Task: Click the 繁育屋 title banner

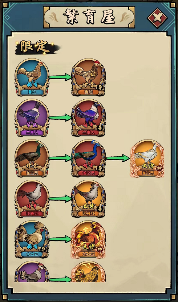Action: click(89, 17)
